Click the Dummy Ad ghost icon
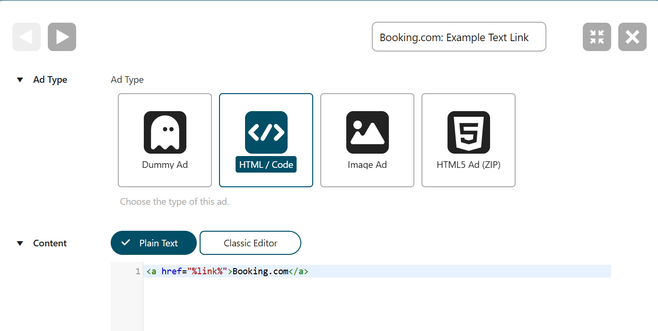The height and width of the screenshot is (331, 658). point(165,132)
